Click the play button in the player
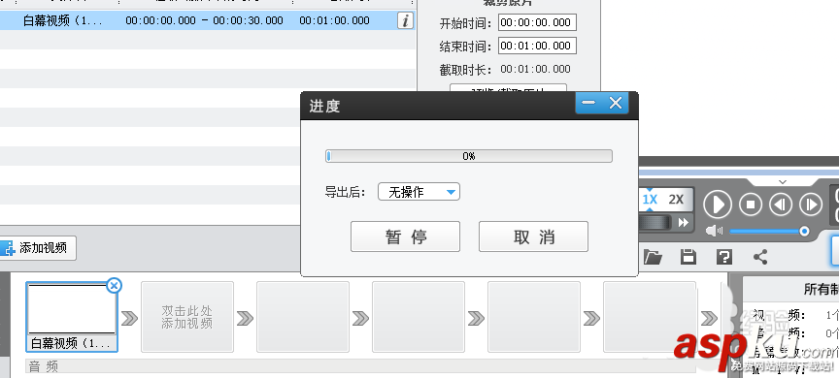The height and width of the screenshot is (378, 839). [x=717, y=205]
